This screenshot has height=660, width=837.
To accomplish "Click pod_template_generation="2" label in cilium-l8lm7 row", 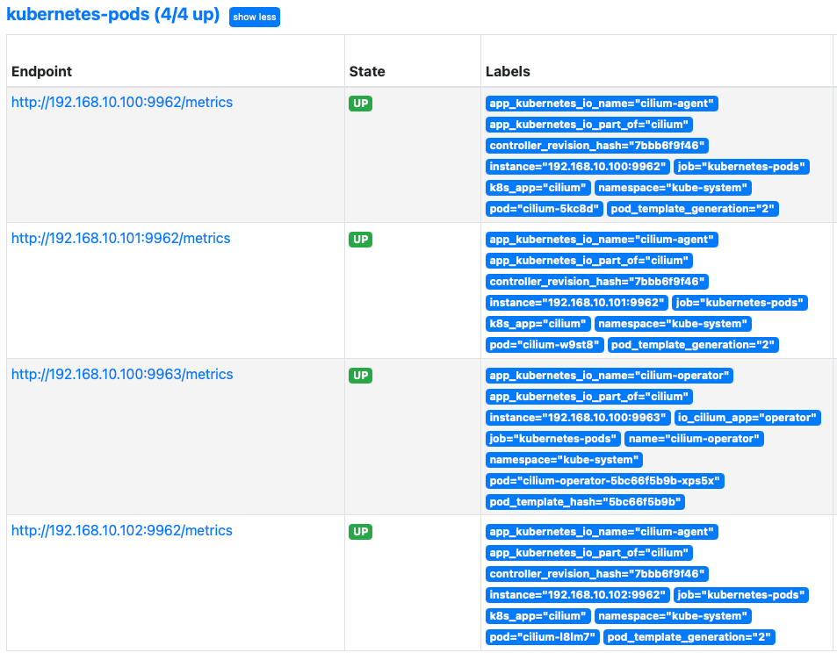I will 689,637.
